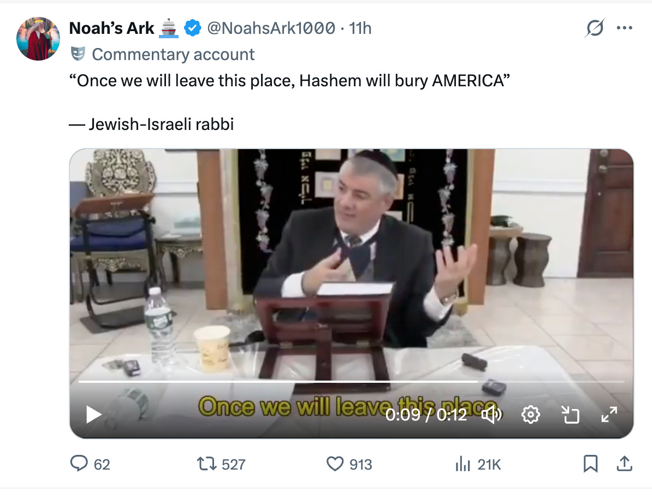The width and height of the screenshot is (652, 498).
Task: Open video settings gear
Action: click(x=531, y=414)
